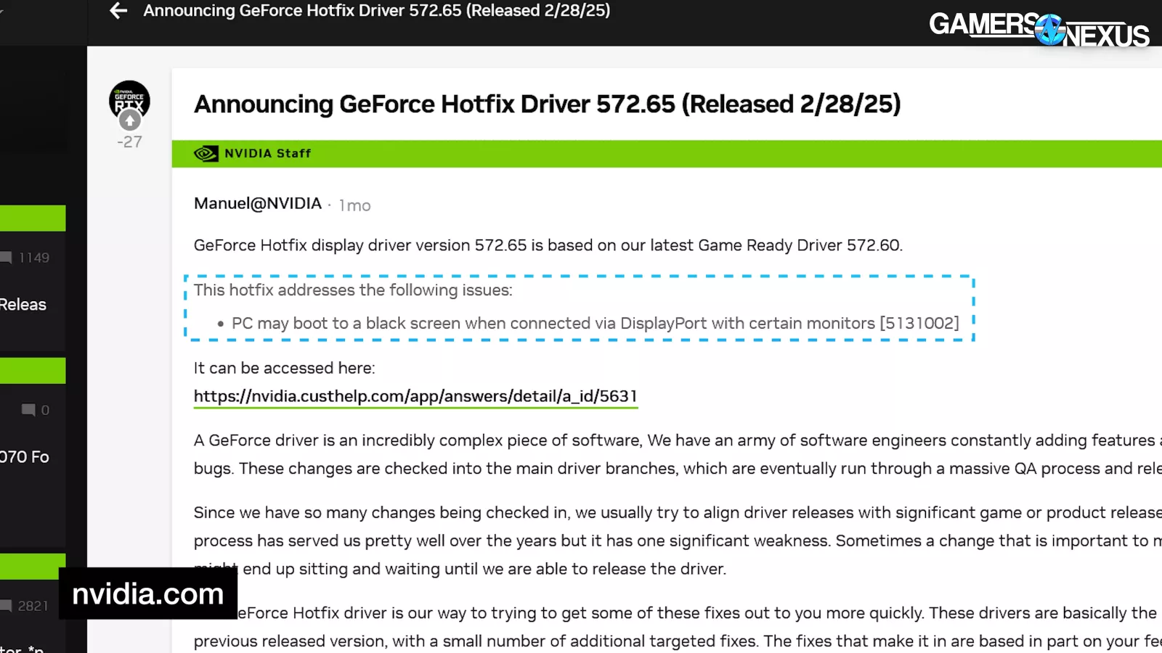Open the nvidia.custhelp.com answers link
This screenshot has height=653, width=1162.
point(415,396)
